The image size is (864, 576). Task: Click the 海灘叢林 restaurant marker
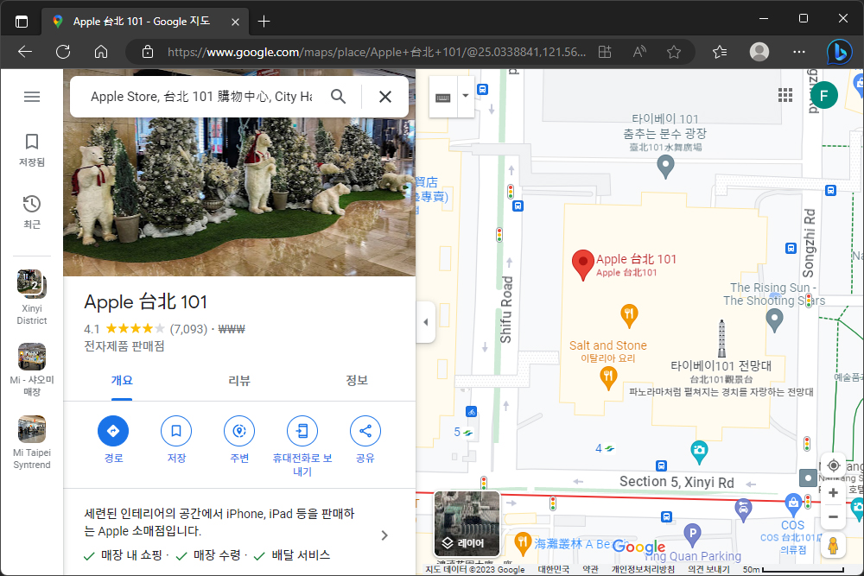[x=522, y=543]
